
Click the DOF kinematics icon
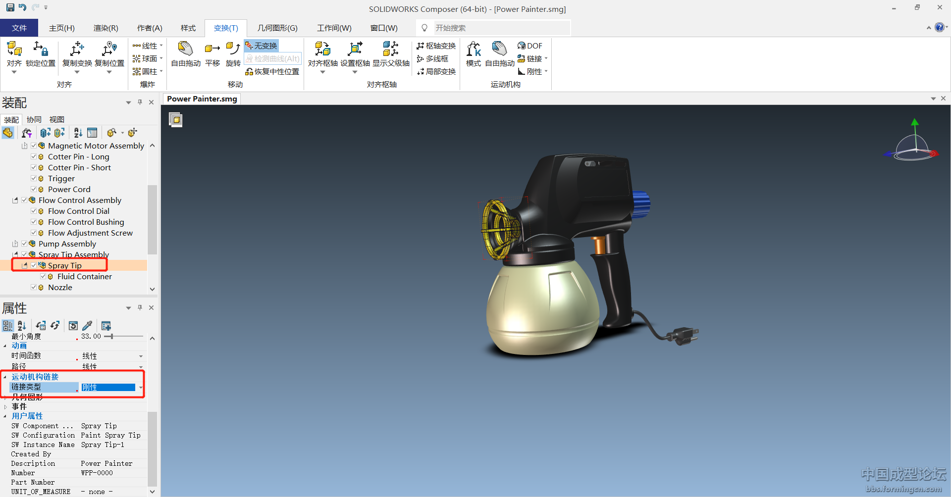coord(529,46)
